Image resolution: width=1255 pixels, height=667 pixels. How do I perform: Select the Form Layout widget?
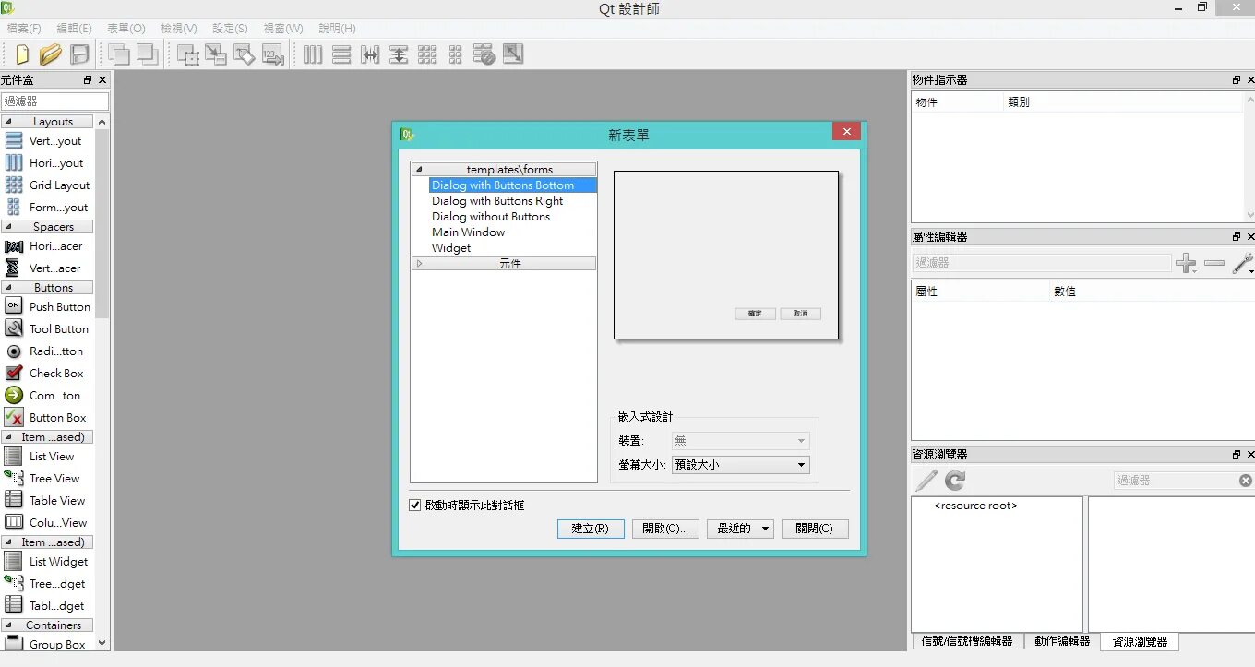[48, 208]
